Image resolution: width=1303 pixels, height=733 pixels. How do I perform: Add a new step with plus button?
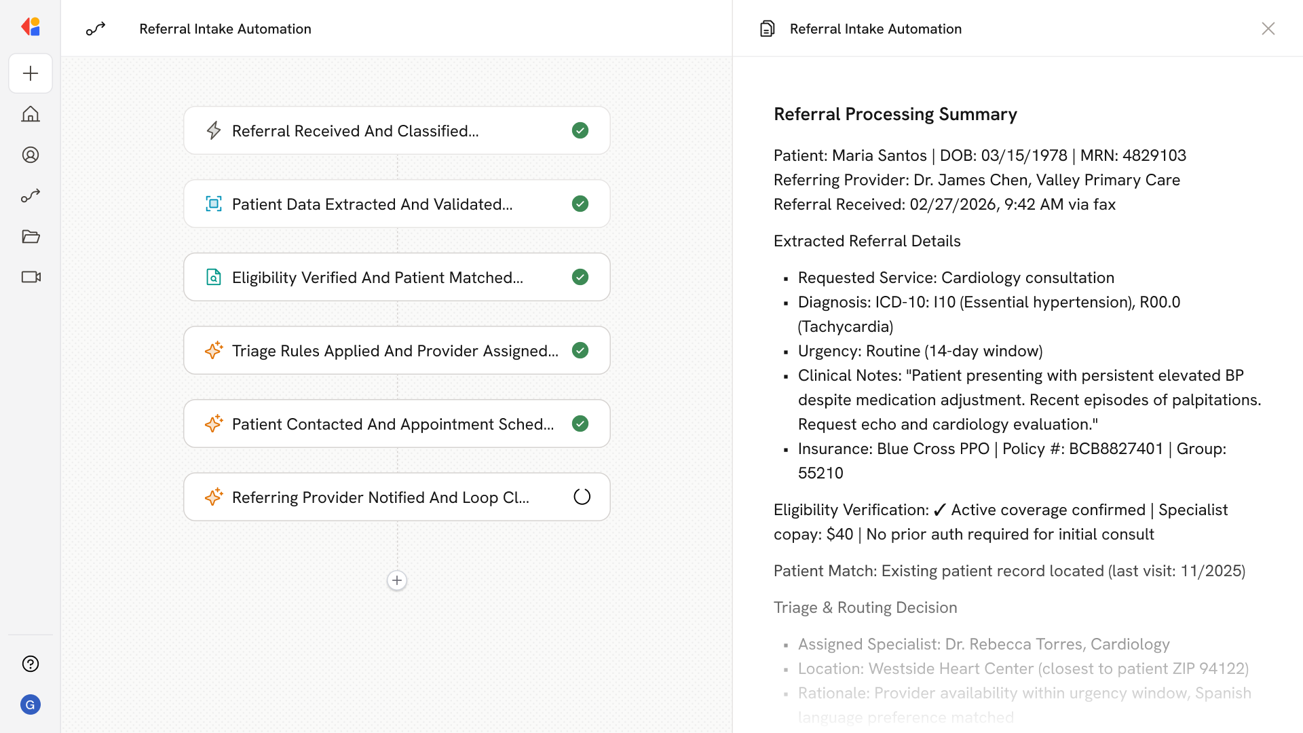pos(397,580)
